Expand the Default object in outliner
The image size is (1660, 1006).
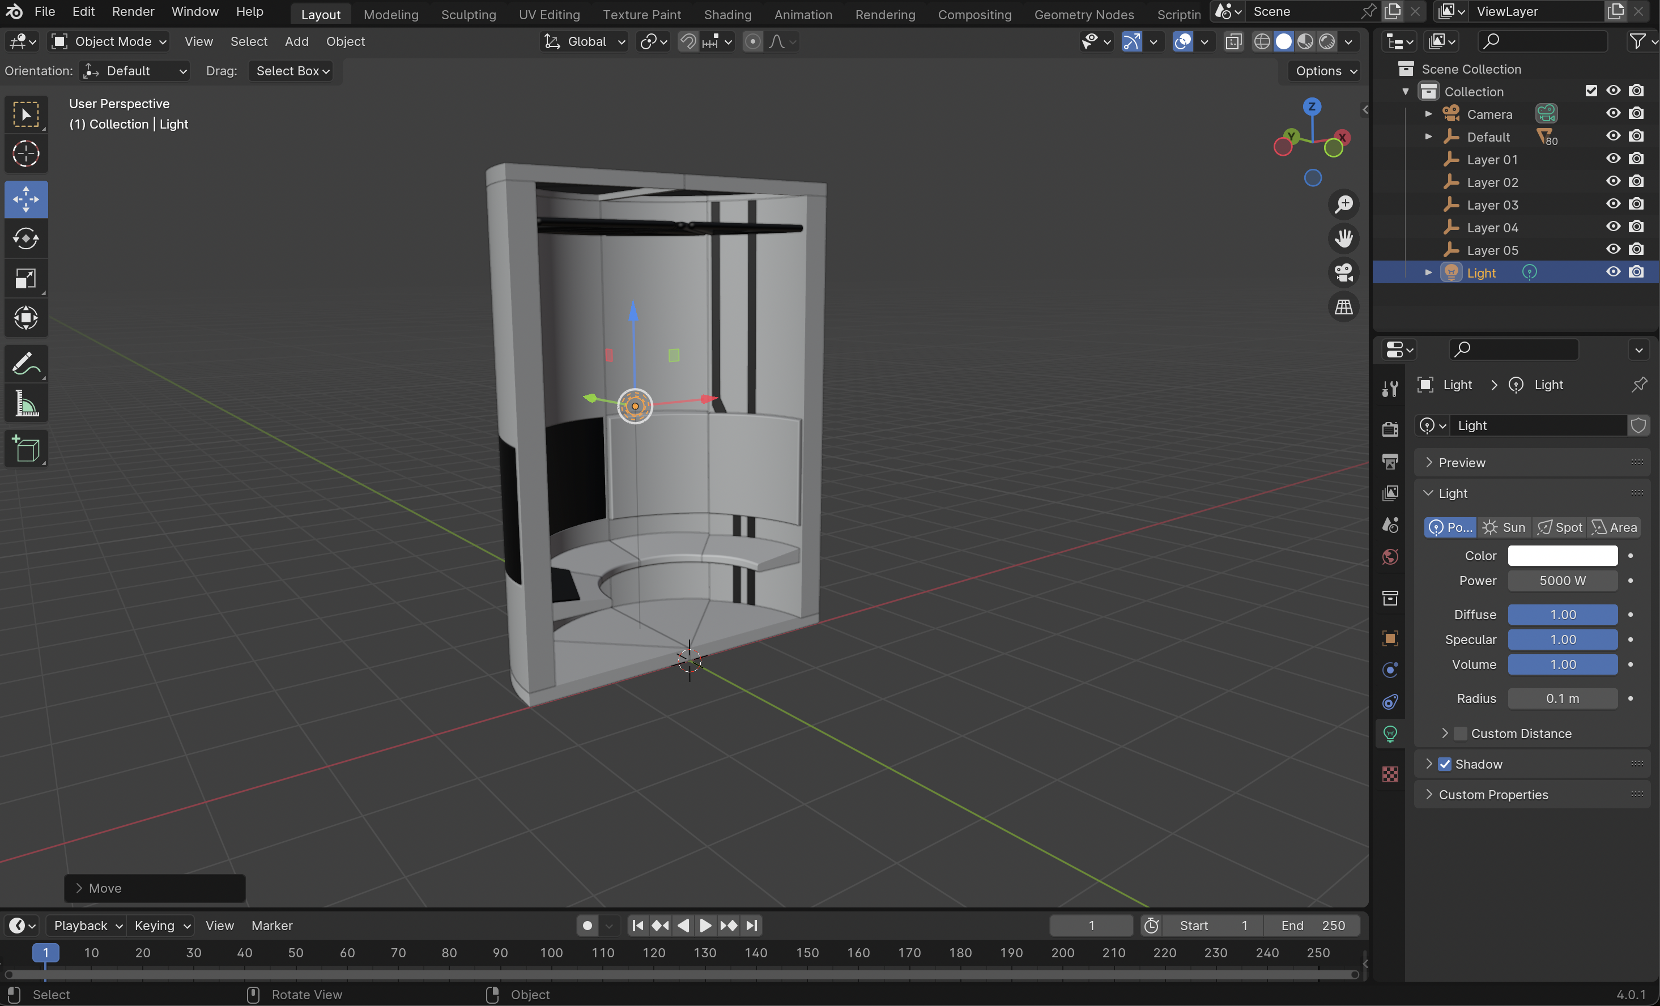tap(1428, 137)
